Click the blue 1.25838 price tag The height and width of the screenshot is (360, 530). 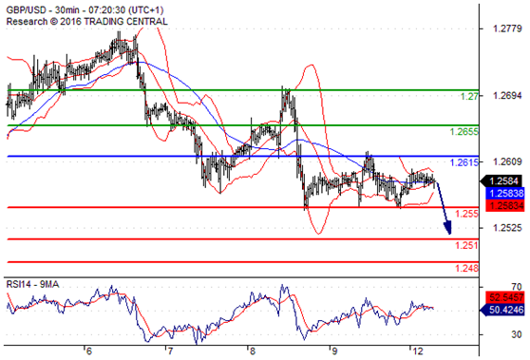(x=504, y=193)
